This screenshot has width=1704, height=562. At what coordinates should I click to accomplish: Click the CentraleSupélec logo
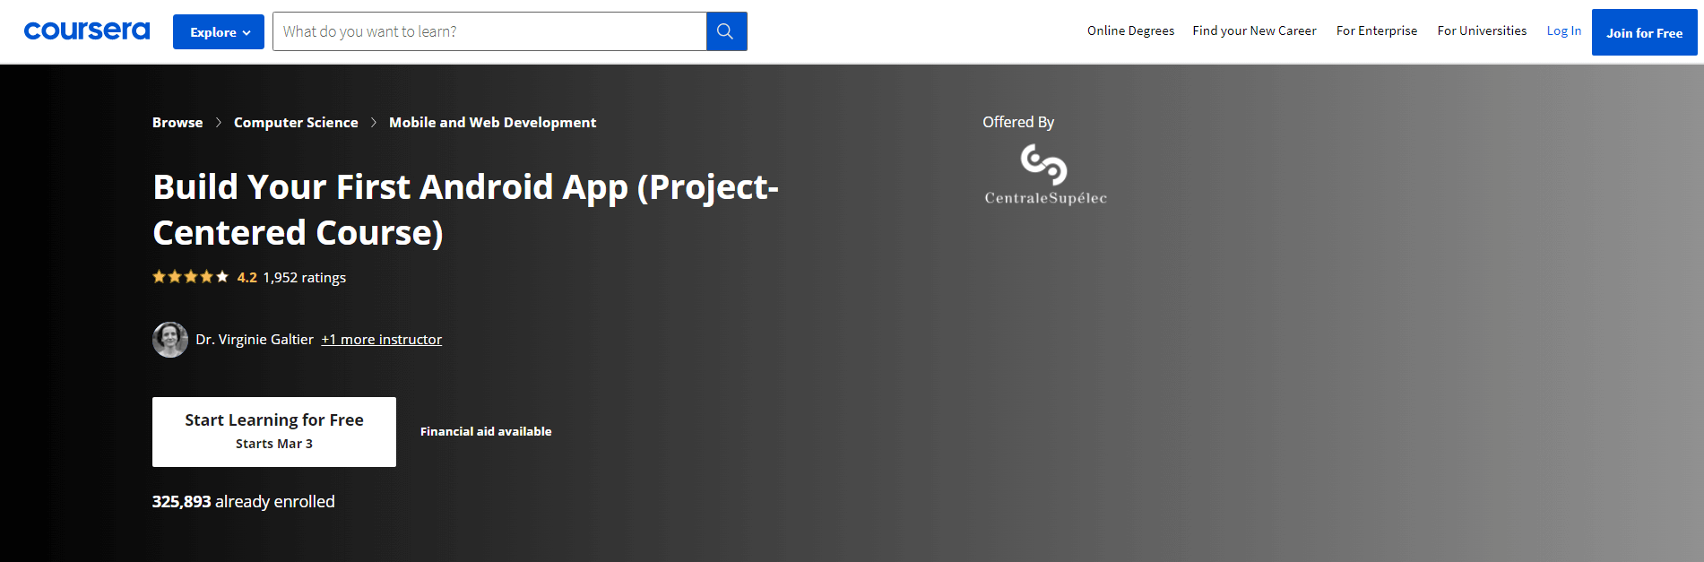tap(1045, 176)
